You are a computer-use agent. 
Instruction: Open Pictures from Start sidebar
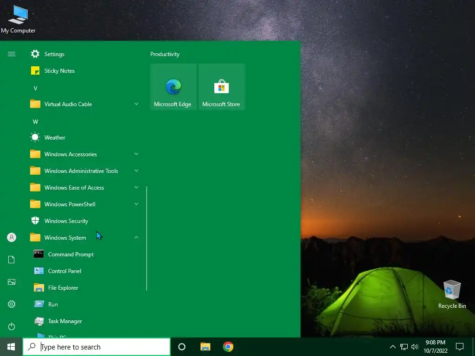(x=12, y=282)
